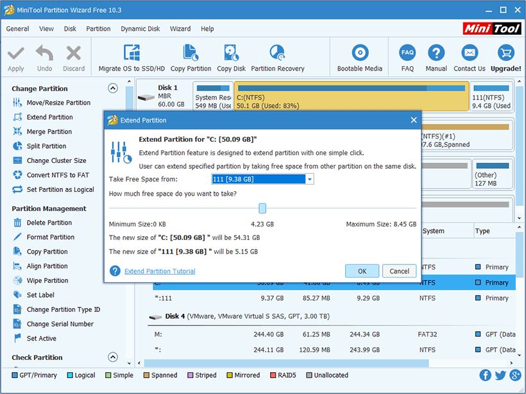Select the *:111 partition row
Viewport: 526px width, 394px height.
pos(334,298)
